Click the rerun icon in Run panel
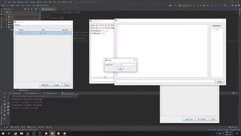 5,97
